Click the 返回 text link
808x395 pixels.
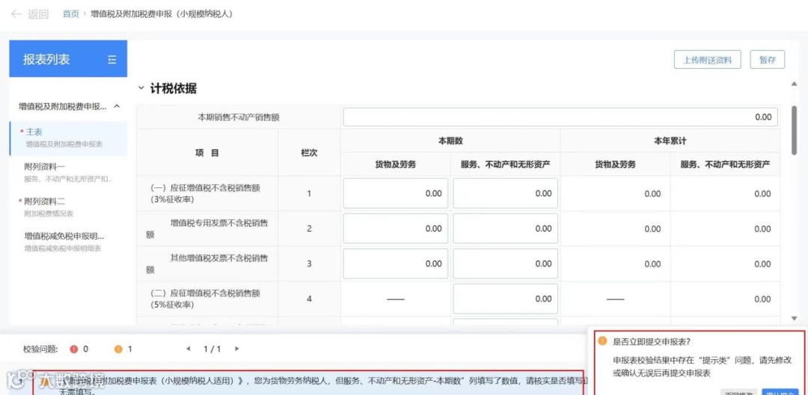coord(38,14)
